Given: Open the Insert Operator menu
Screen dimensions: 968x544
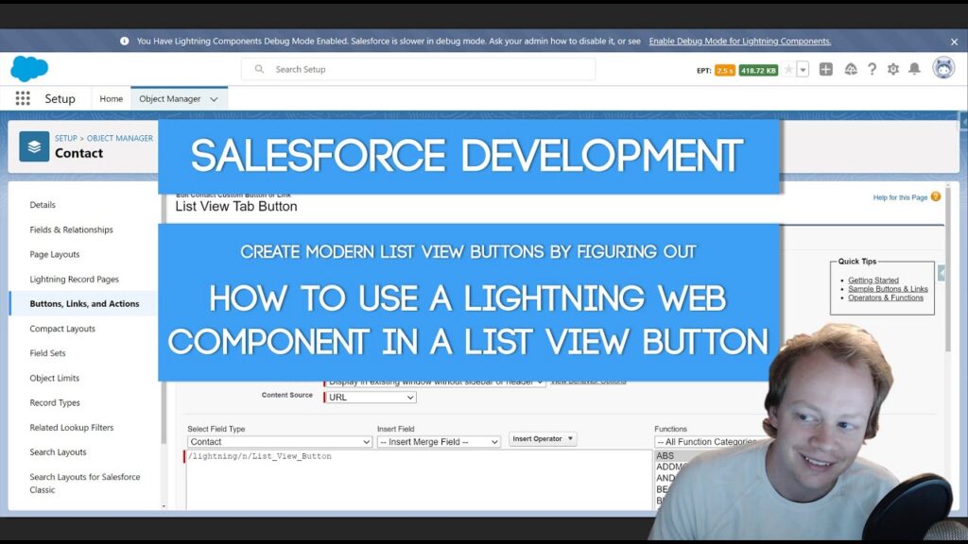Looking at the screenshot, I should coord(543,438).
